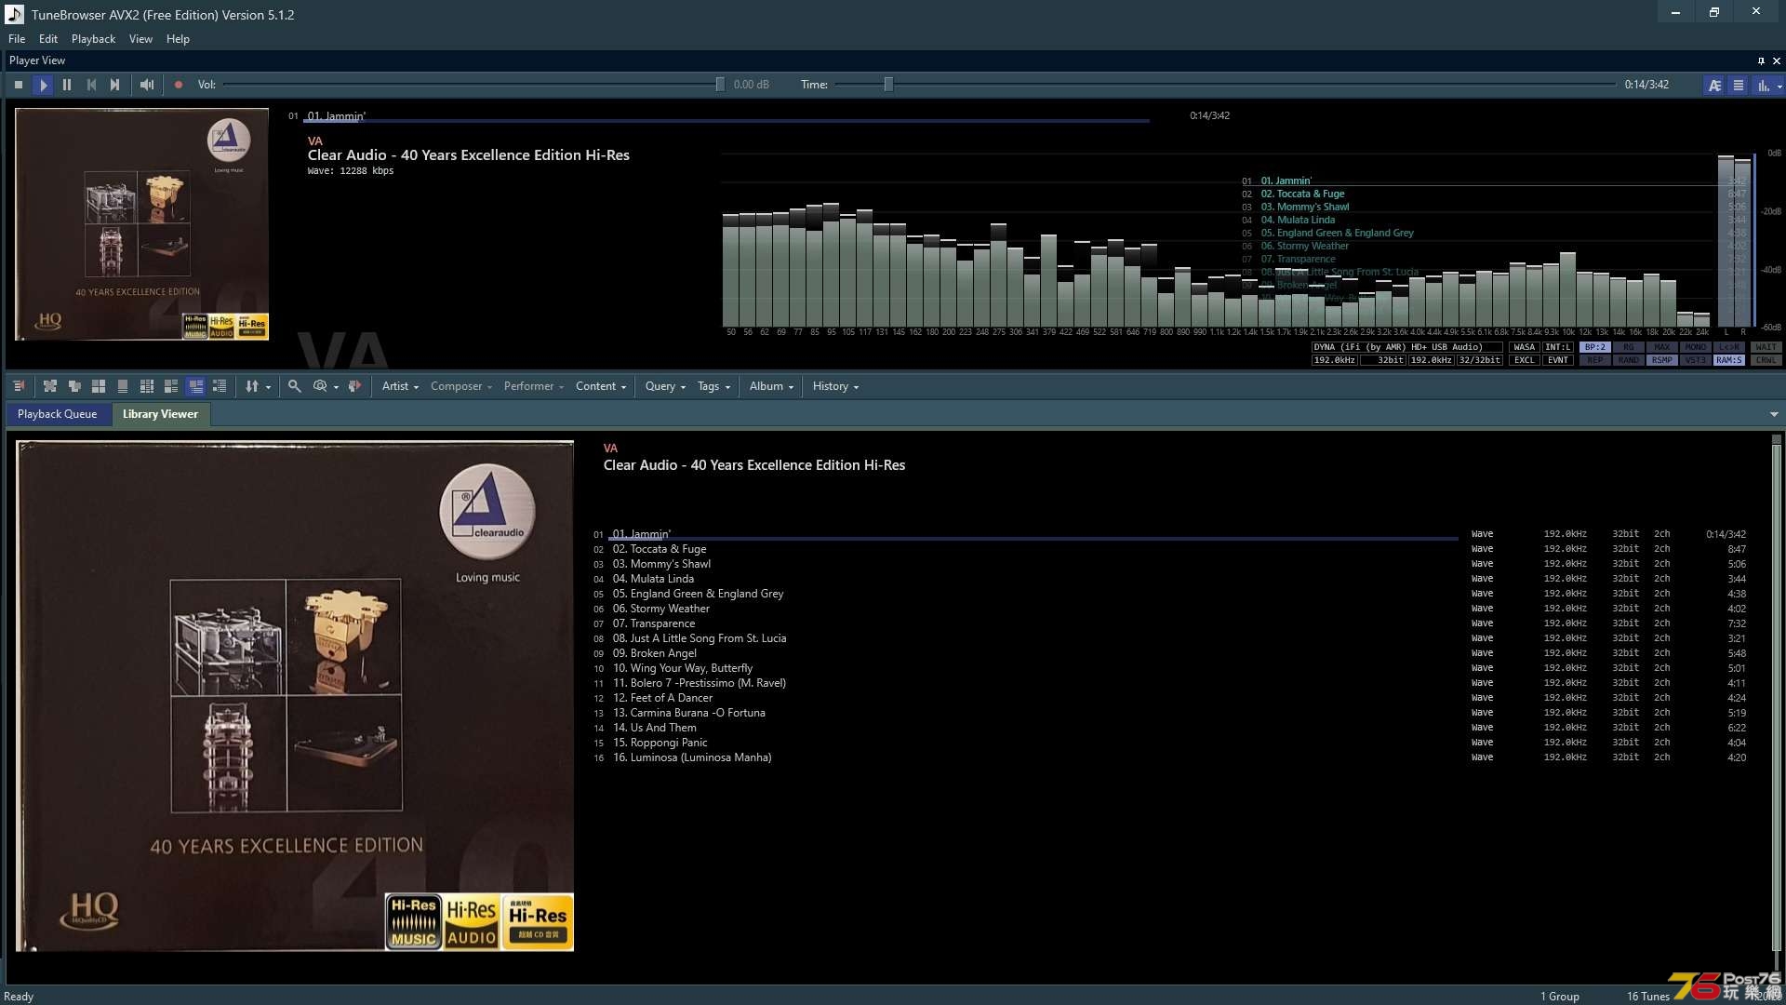Toggle the REP repeat indicator
Image resolution: width=1786 pixels, height=1005 pixels.
tap(1595, 360)
